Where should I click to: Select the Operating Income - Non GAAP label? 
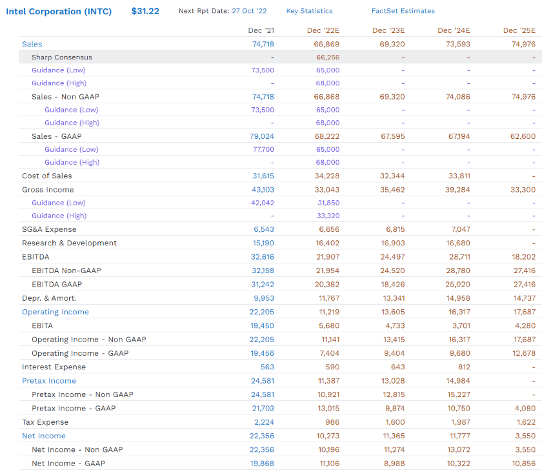89,340
